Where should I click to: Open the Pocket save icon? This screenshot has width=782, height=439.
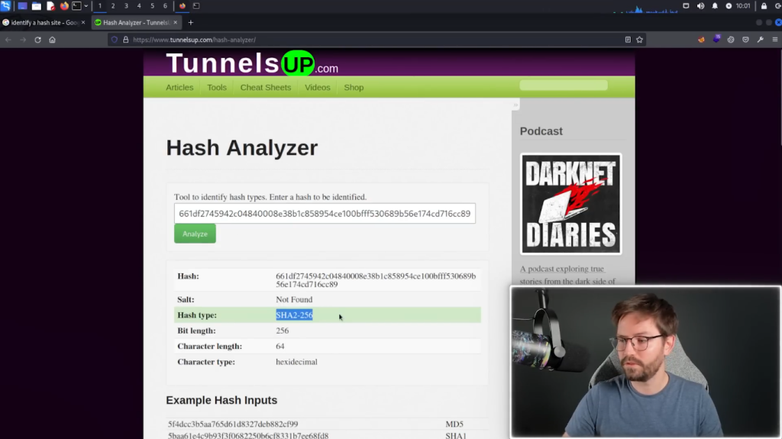point(745,40)
